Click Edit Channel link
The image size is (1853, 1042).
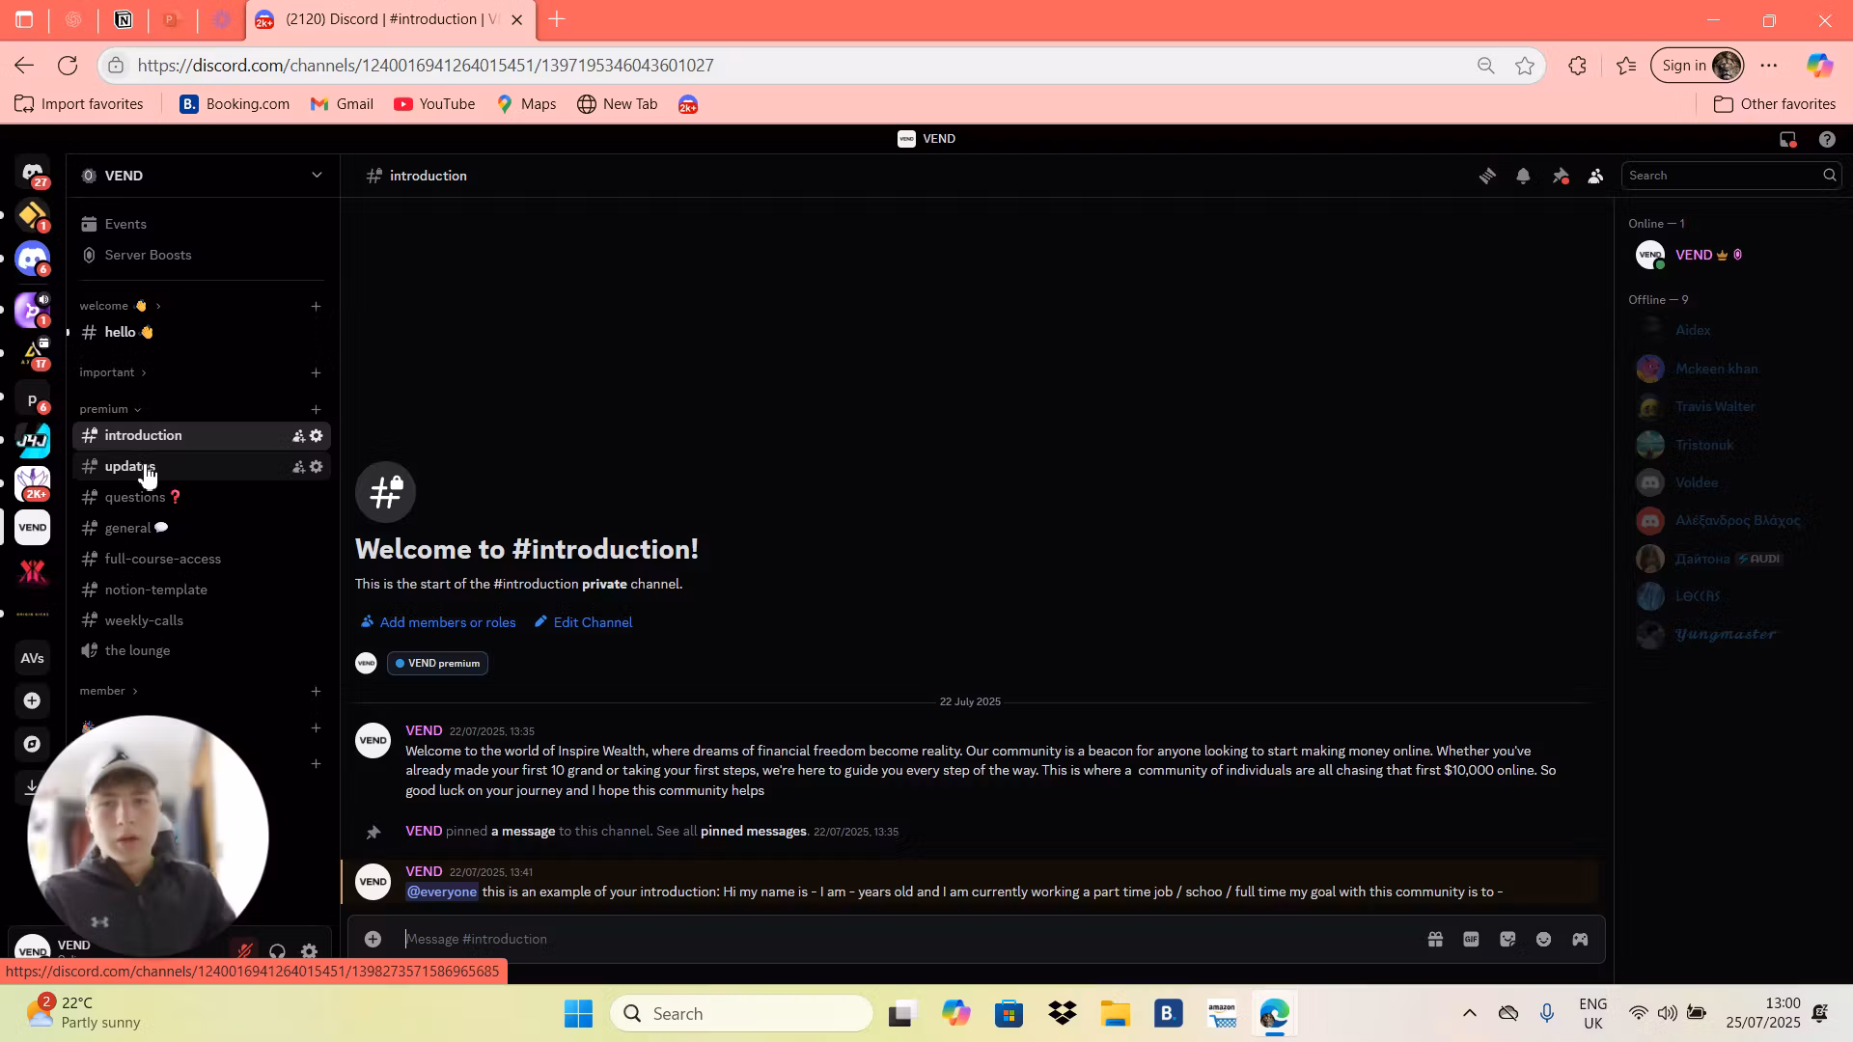pos(584,622)
